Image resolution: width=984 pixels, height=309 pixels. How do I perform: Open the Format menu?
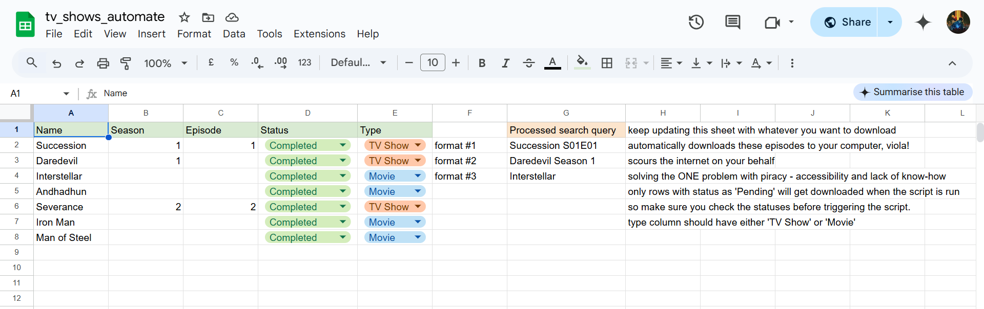[194, 34]
